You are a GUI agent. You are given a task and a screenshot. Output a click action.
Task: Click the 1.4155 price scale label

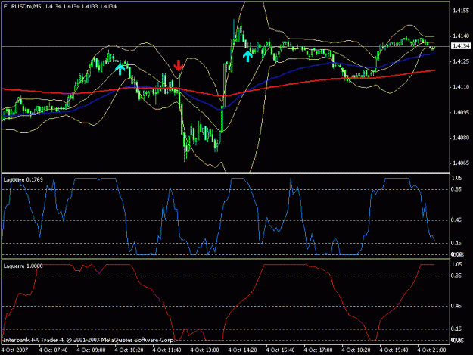(x=461, y=11)
